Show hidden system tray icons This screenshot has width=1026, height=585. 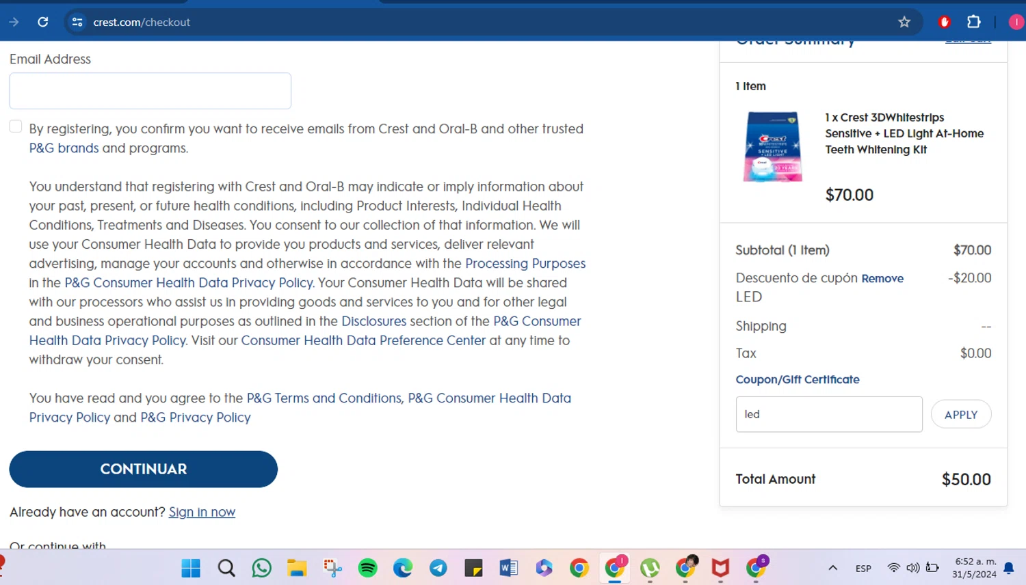click(x=832, y=568)
